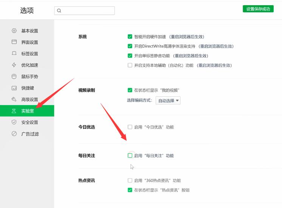Click the 每日关注 section heading

87,156
